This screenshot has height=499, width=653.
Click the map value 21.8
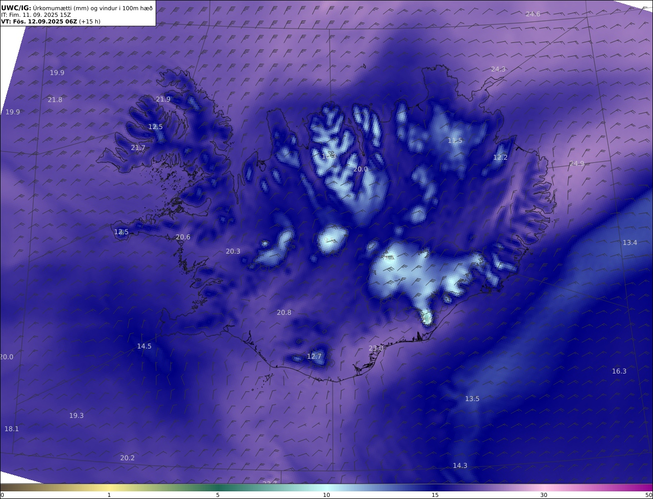(x=55, y=99)
